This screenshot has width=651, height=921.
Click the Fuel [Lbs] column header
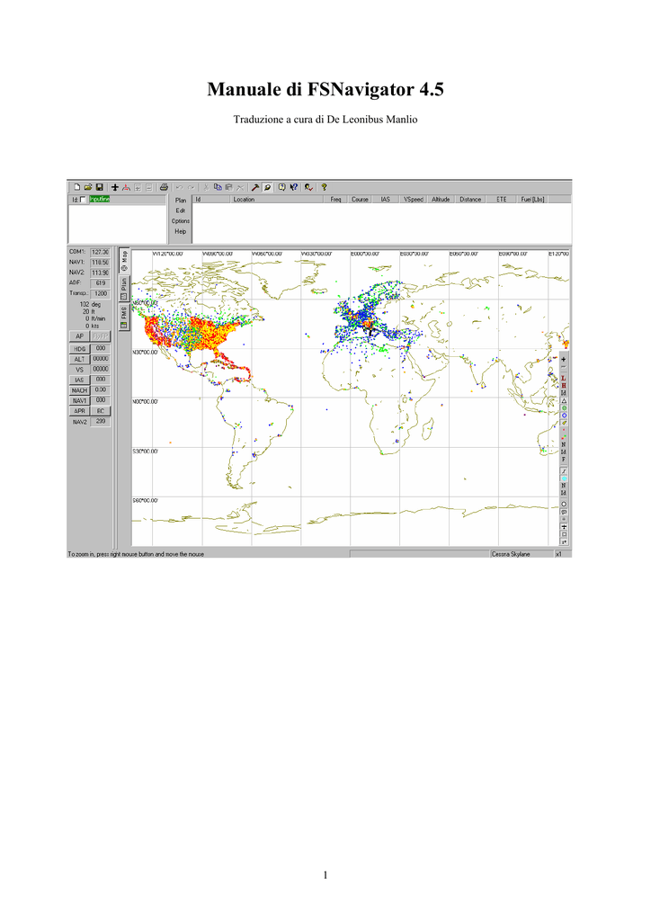pos(532,199)
